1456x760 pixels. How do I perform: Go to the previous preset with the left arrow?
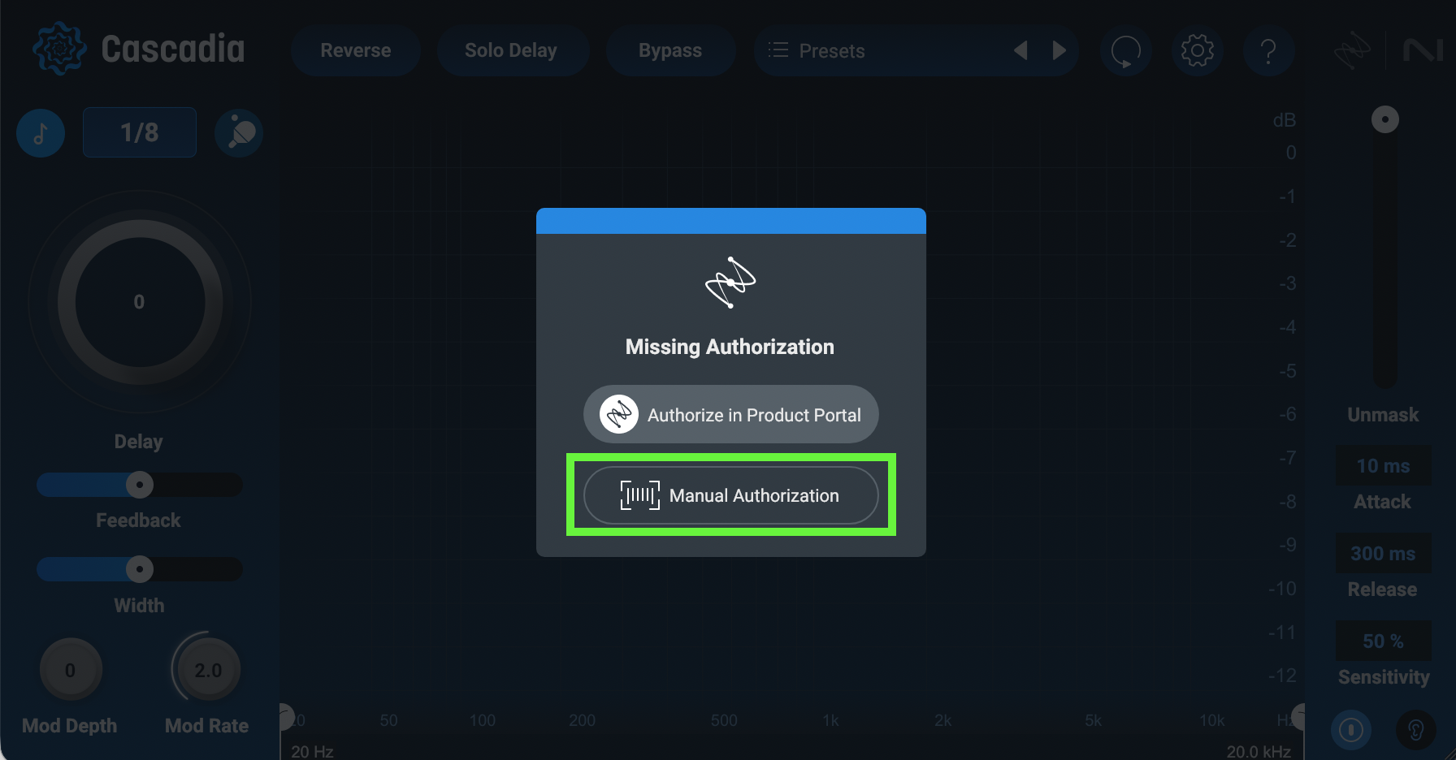[1020, 50]
